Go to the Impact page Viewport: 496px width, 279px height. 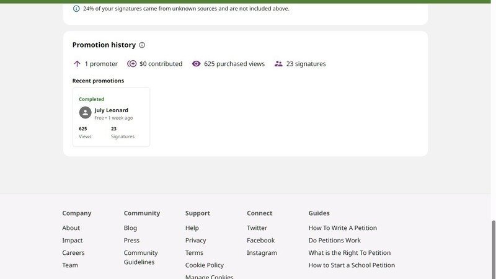pyautogui.click(x=72, y=241)
